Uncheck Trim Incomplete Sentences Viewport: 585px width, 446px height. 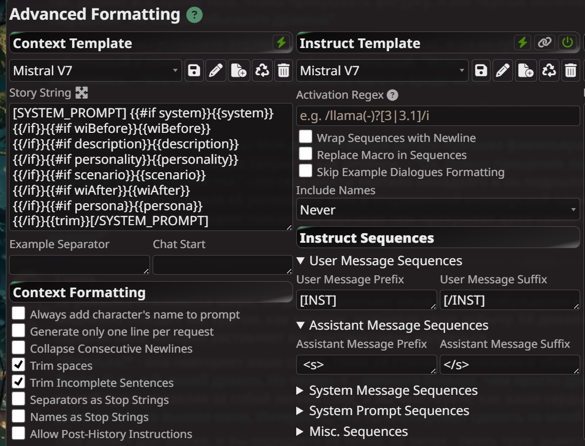[x=19, y=382]
